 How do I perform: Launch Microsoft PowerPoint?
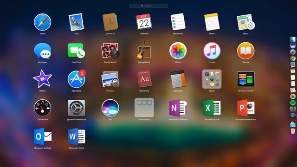[245, 108]
